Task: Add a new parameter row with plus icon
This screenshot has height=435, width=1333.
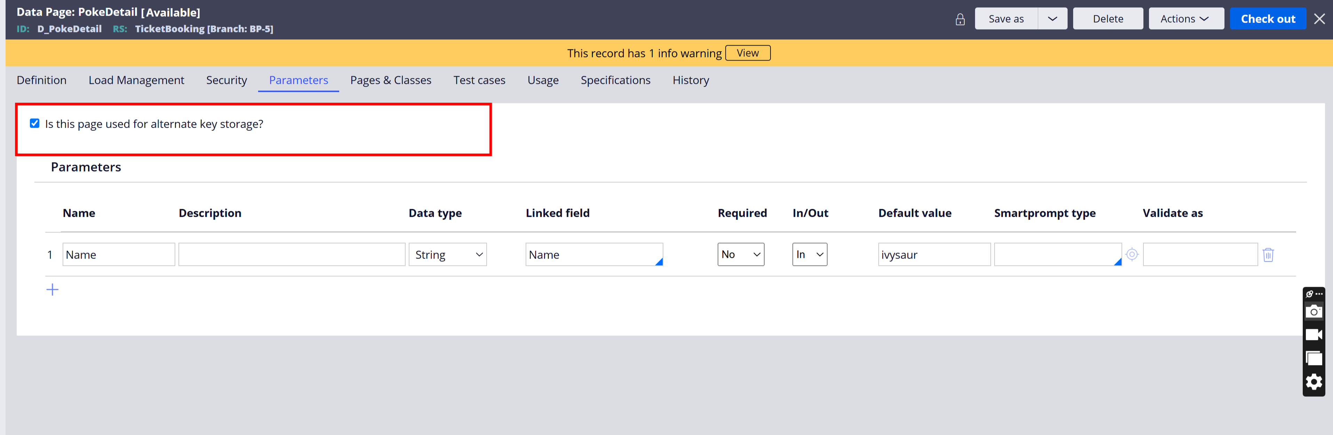Action: [52, 290]
